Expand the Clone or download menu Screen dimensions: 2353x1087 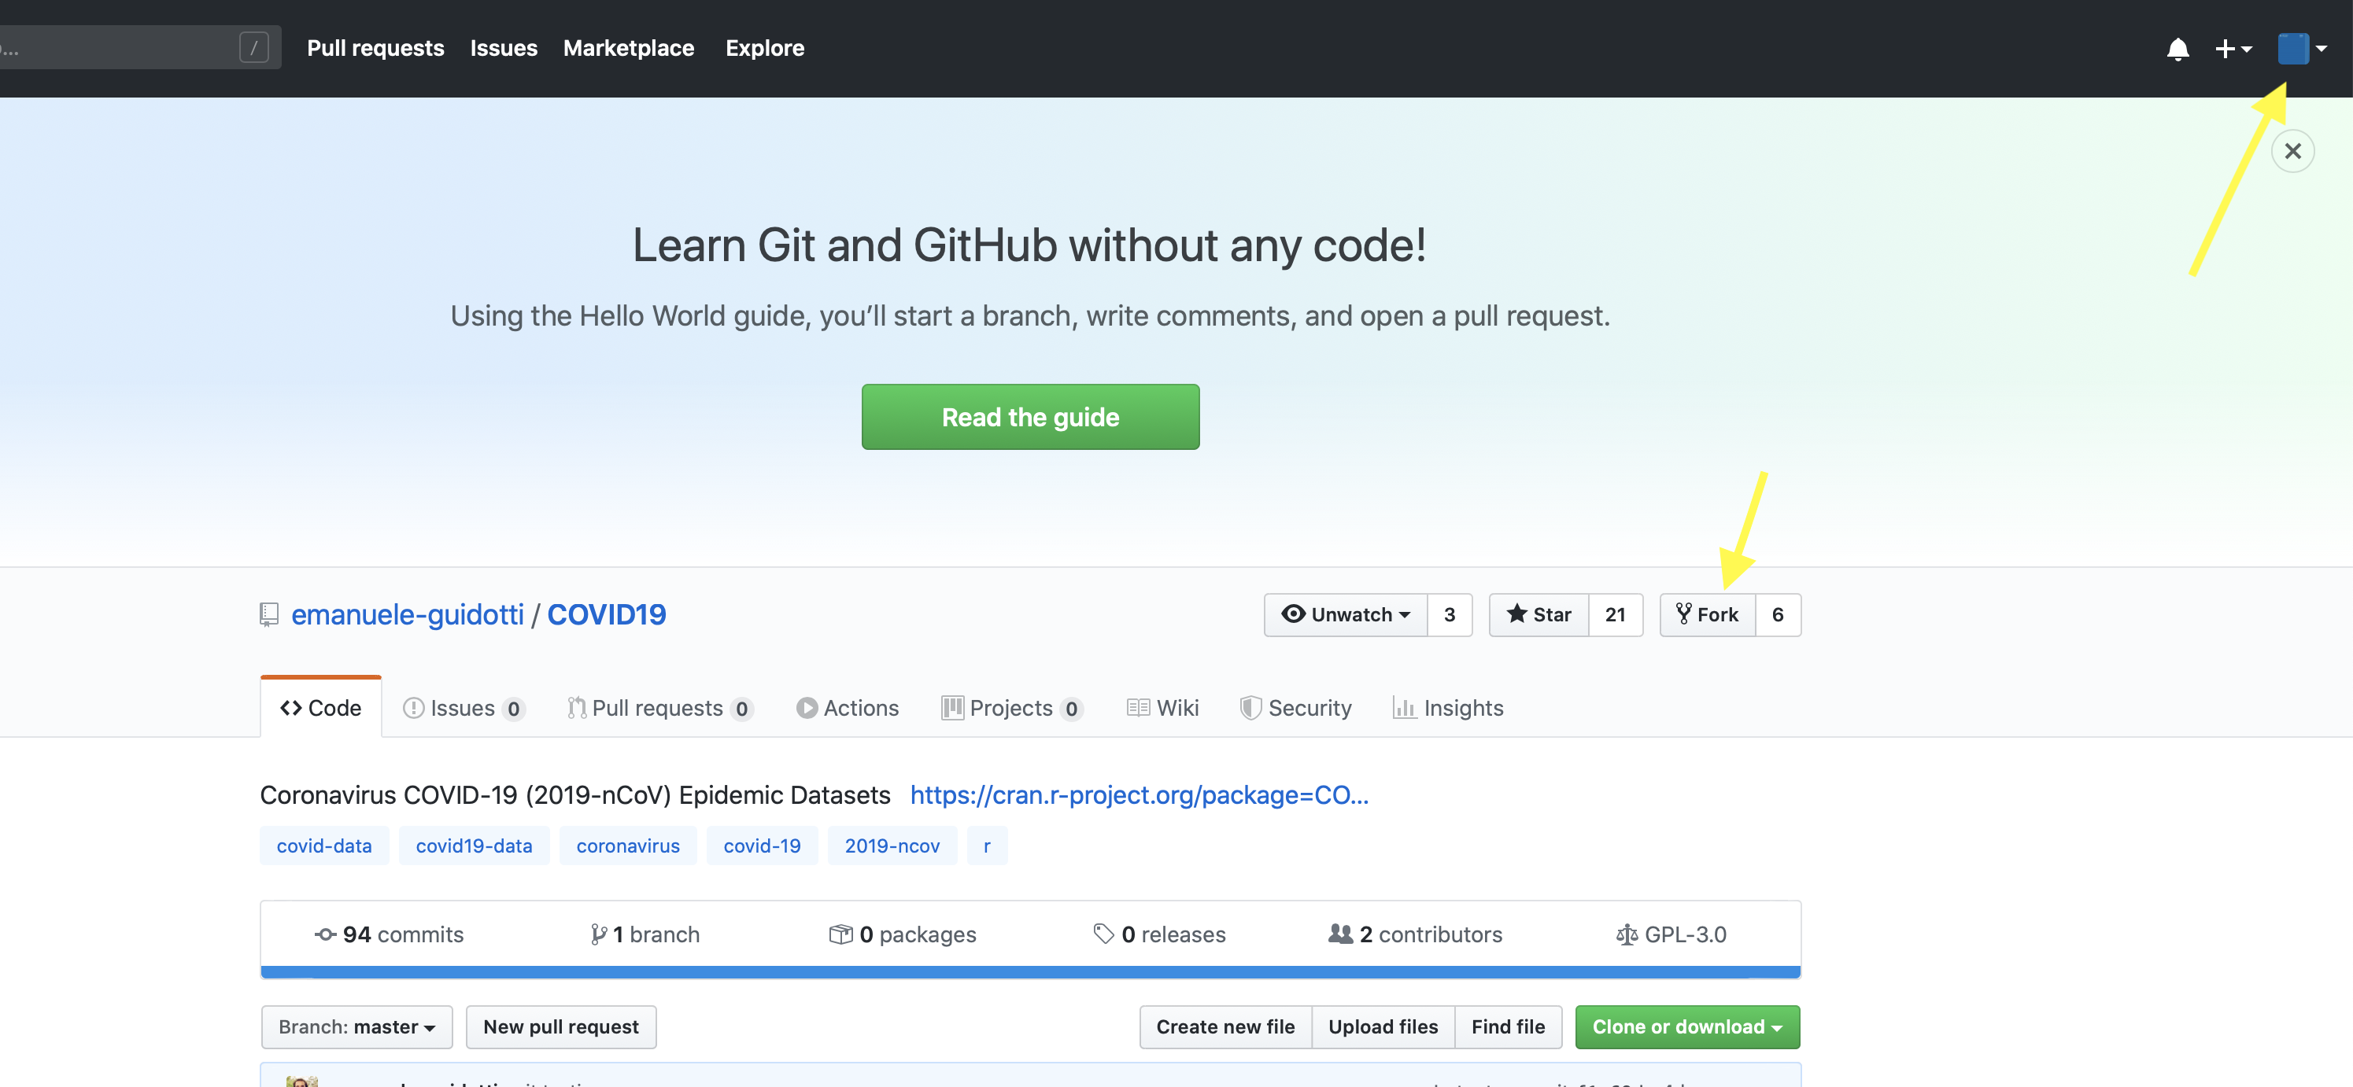pyautogui.click(x=1686, y=1026)
